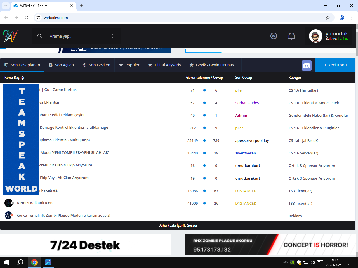Viewport: 358px width, 268px height.
Task: Open yumuduk profile avatar
Action: (x=316, y=36)
